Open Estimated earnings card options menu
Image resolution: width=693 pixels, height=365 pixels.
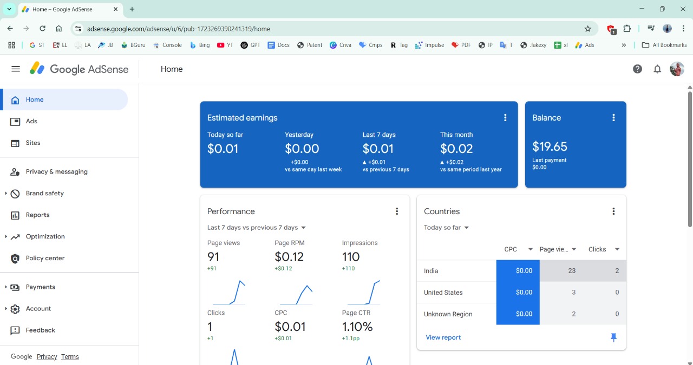click(x=505, y=118)
